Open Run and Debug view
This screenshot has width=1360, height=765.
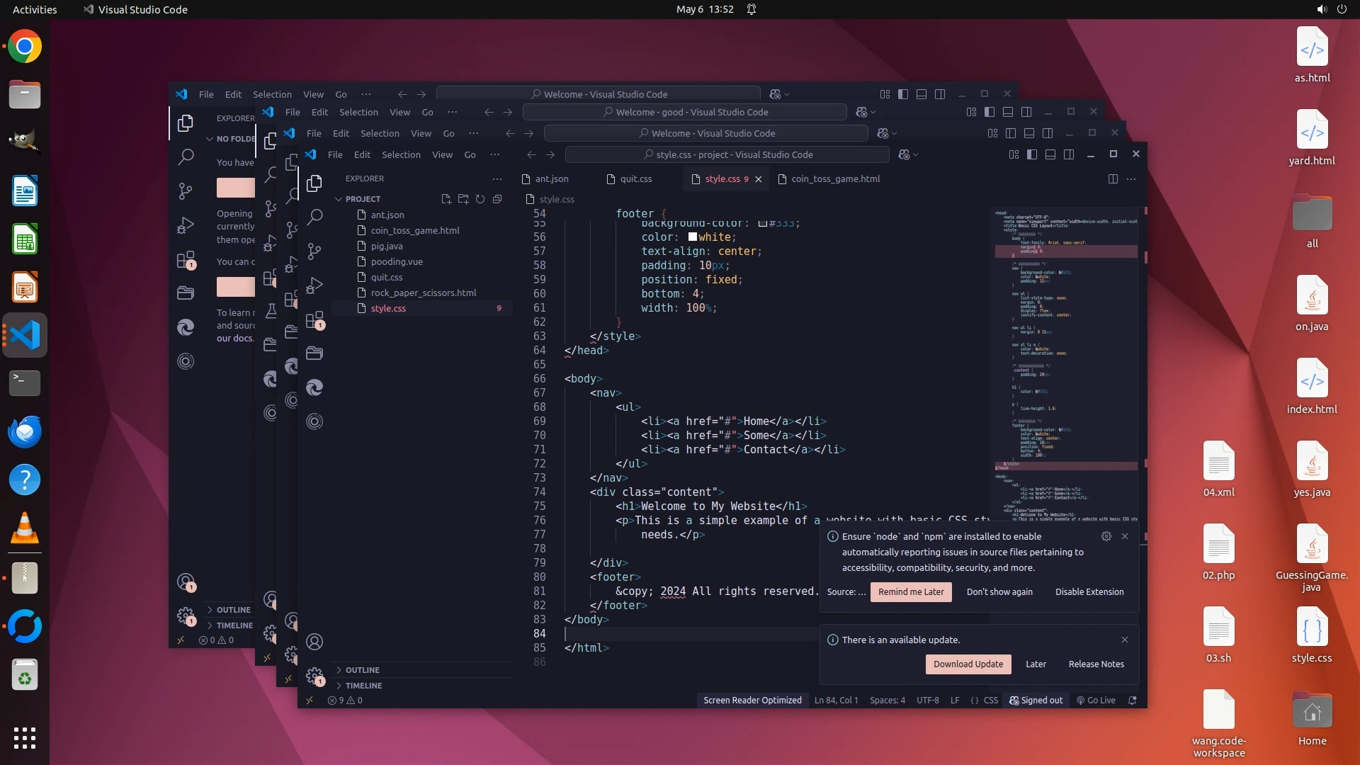point(314,285)
